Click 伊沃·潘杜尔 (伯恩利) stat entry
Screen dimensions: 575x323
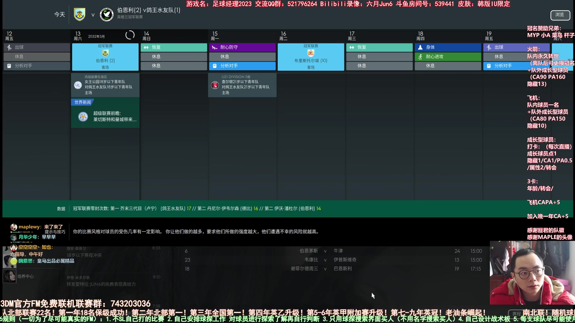(x=295, y=208)
